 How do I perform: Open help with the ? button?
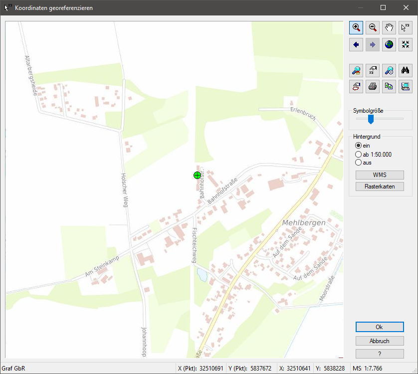[x=380, y=354]
